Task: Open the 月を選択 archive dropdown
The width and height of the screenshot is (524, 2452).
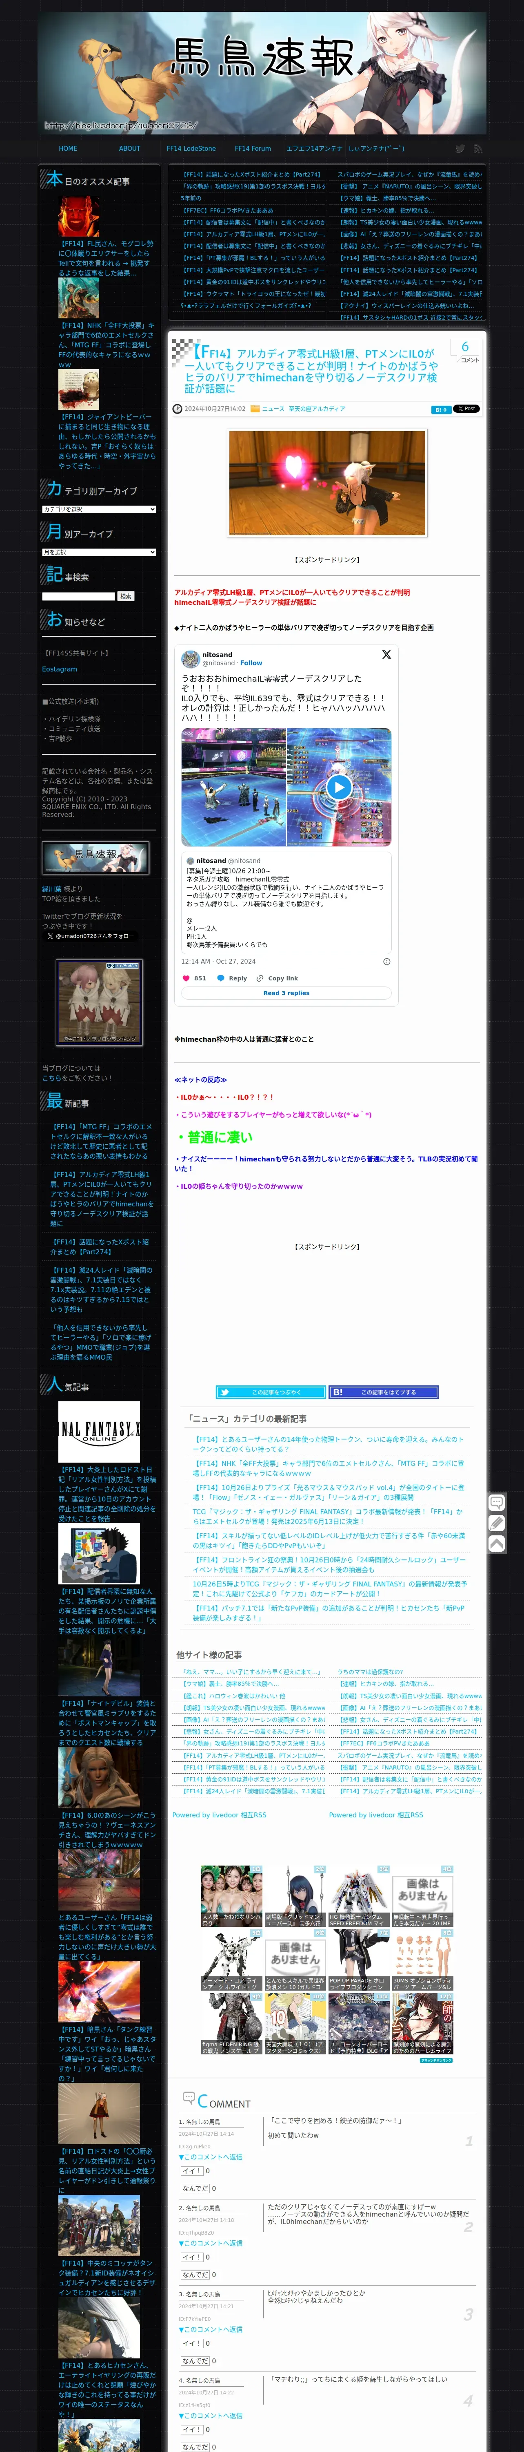Action: (99, 552)
